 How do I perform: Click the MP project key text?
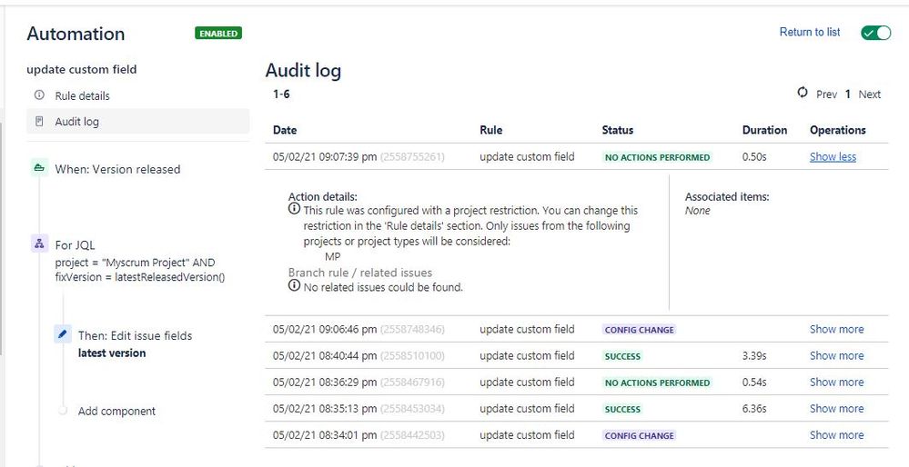(333, 256)
